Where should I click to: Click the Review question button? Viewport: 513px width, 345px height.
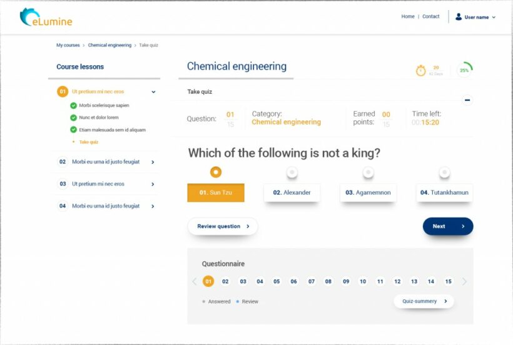223,226
